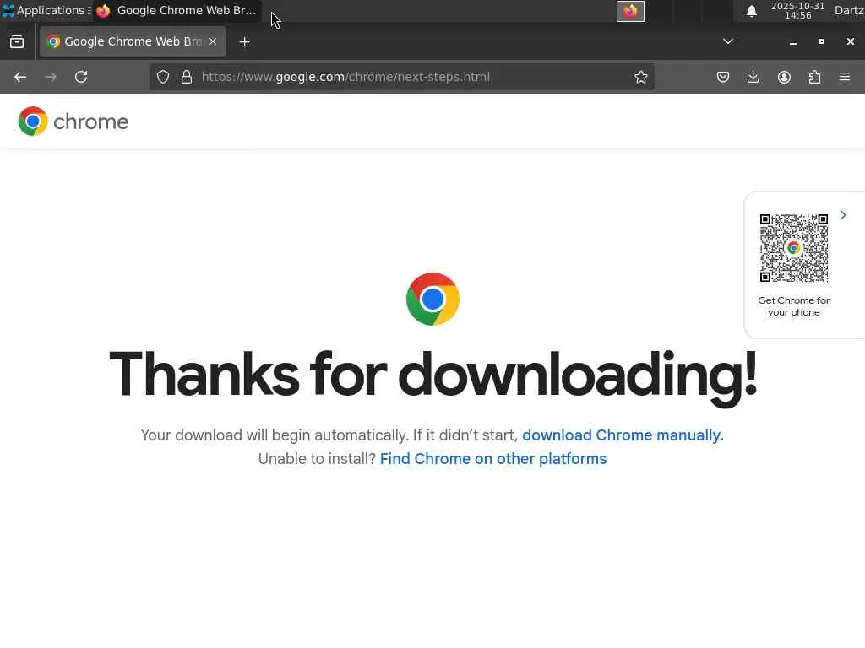Click the Chrome QR code image
Screen dimensions: 865x648
[x=794, y=248]
